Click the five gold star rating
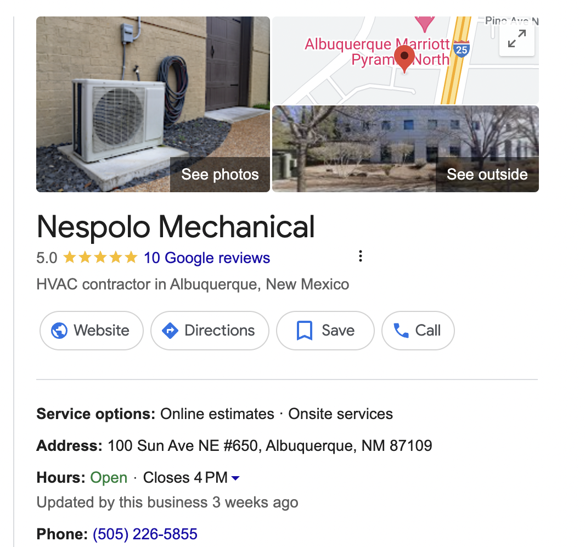Image resolution: width=585 pixels, height=547 pixels. (100, 257)
